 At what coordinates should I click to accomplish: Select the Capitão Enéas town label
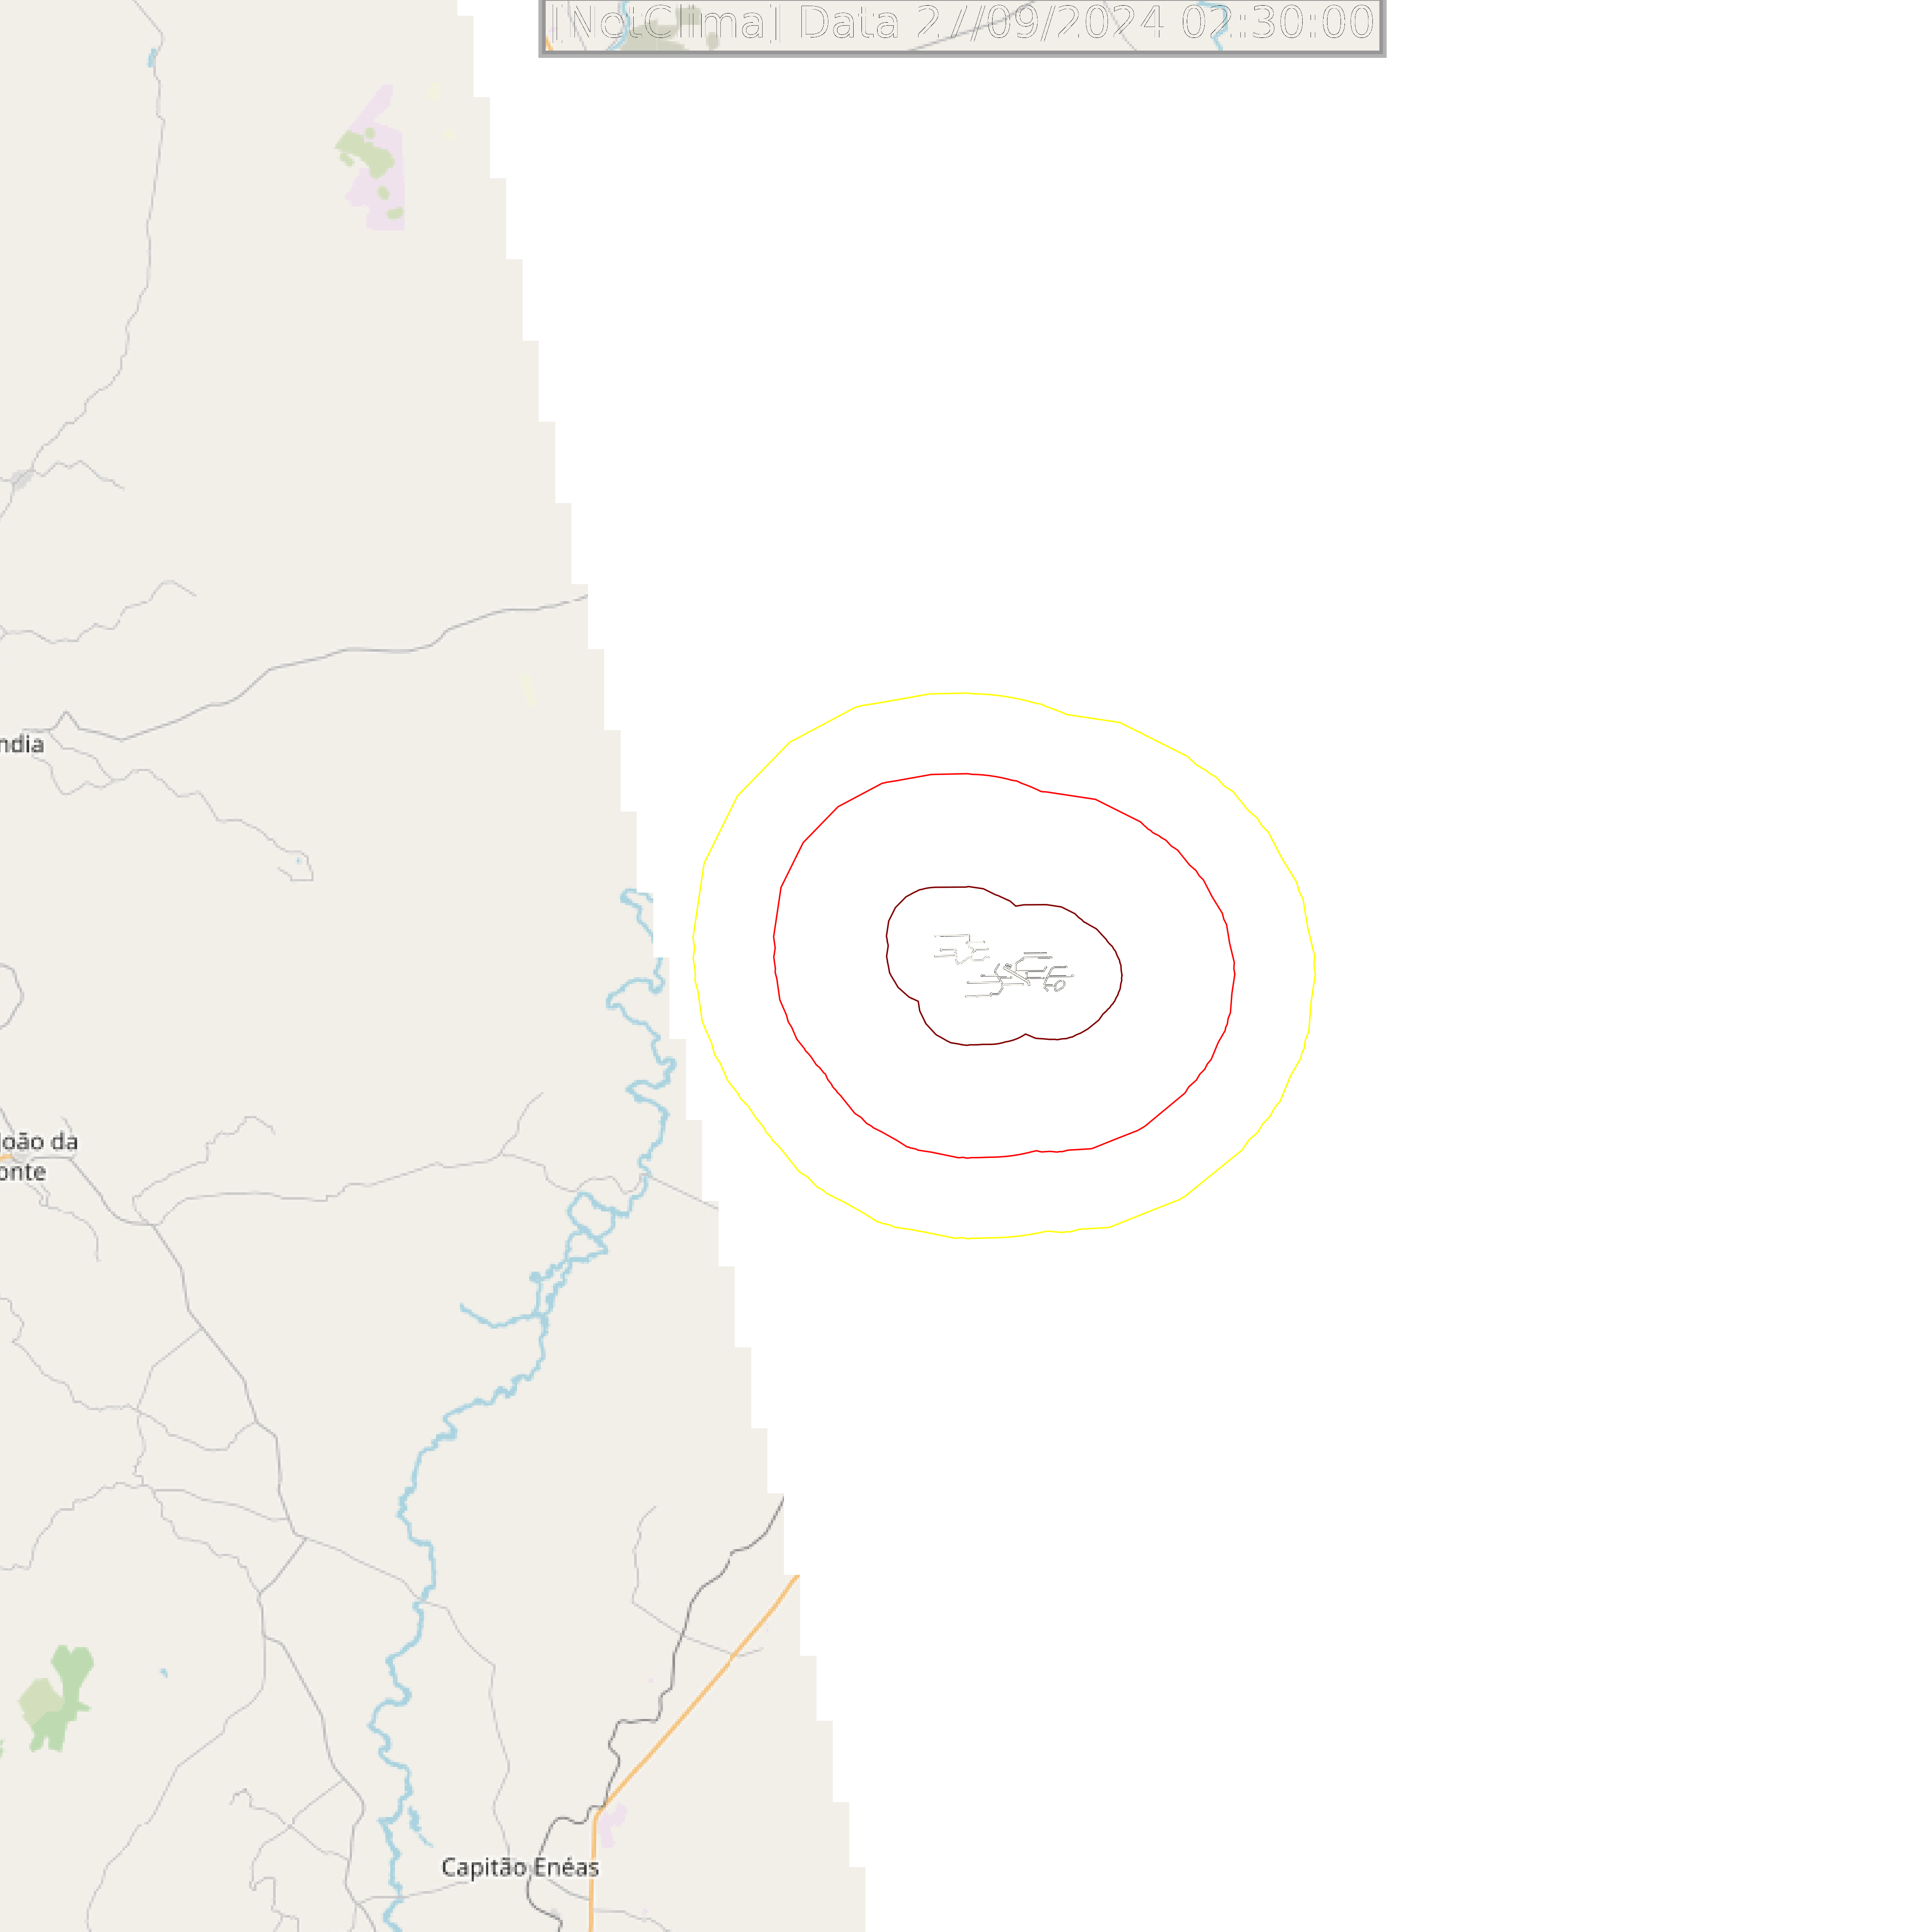click(520, 1867)
